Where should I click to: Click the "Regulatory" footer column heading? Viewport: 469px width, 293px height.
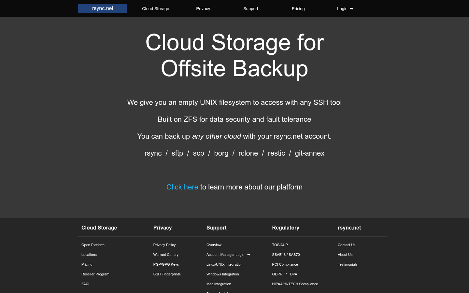286,228
